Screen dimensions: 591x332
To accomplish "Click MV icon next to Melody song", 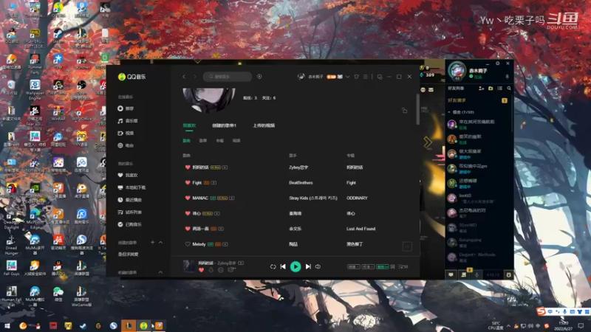I will click(x=225, y=244).
